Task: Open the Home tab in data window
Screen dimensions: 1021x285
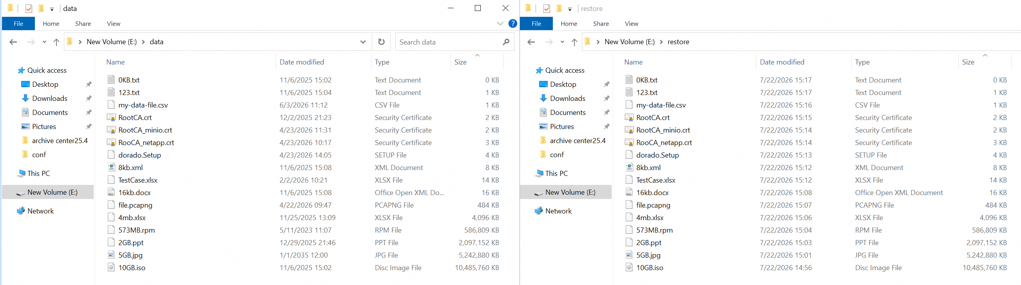Action: [x=51, y=24]
